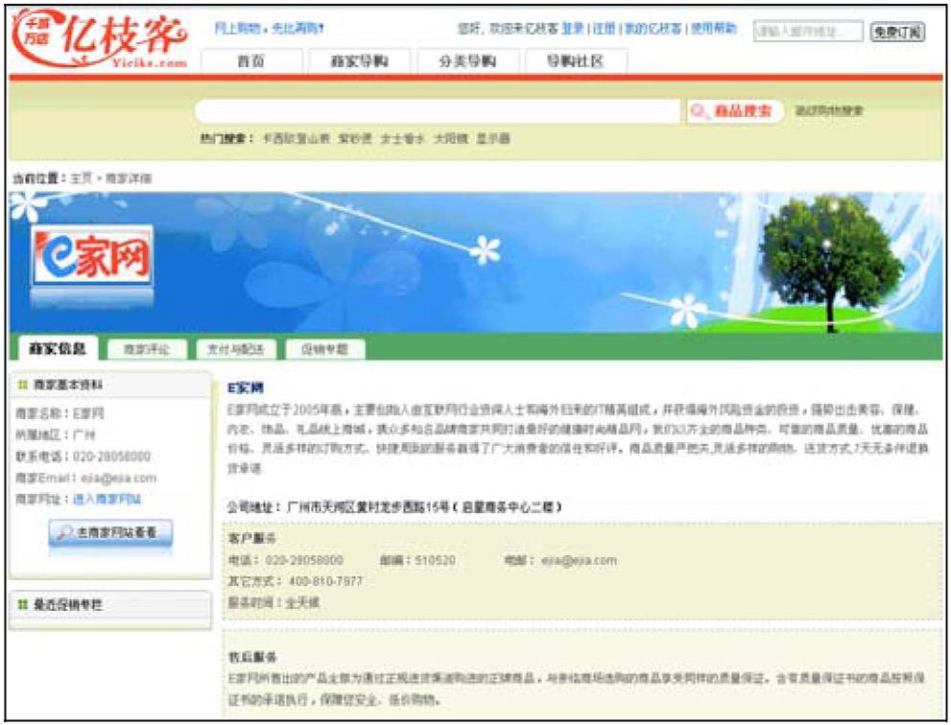This screenshot has height=725, width=951.
Task: Click the E家网 heading text
Action: point(245,388)
